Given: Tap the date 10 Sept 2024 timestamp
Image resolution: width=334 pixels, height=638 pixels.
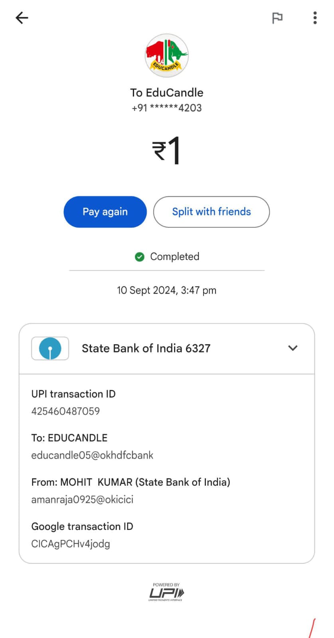Looking at the screenshot, I should pyautogui.click(x=166, y=290).
